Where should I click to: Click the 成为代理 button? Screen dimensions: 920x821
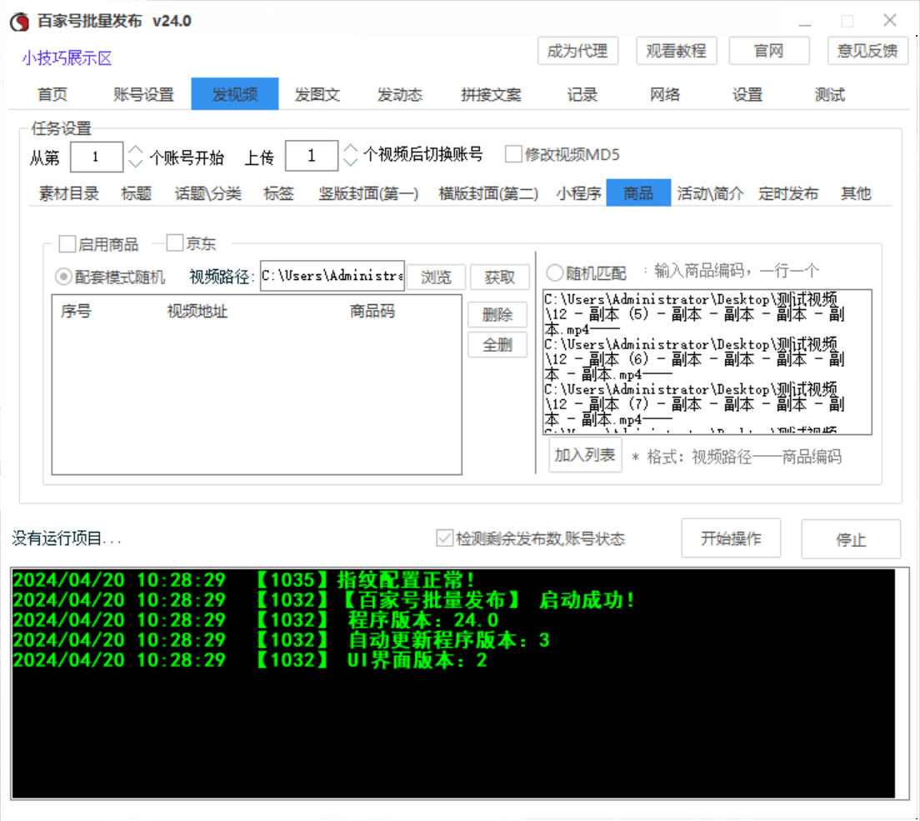pos(577,51)
